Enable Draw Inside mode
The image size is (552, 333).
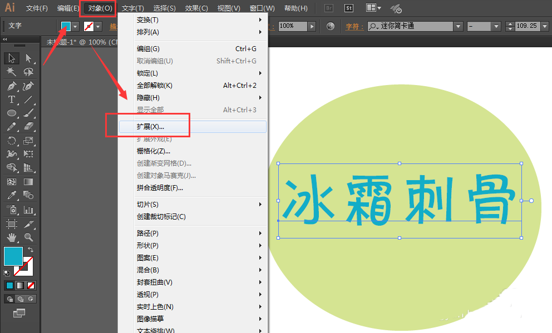31,299
